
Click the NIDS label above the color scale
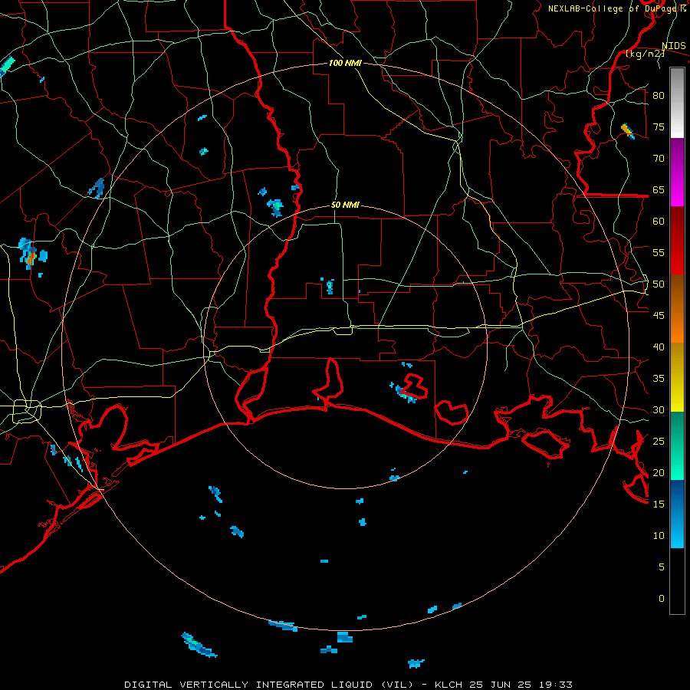click(673, 46)
